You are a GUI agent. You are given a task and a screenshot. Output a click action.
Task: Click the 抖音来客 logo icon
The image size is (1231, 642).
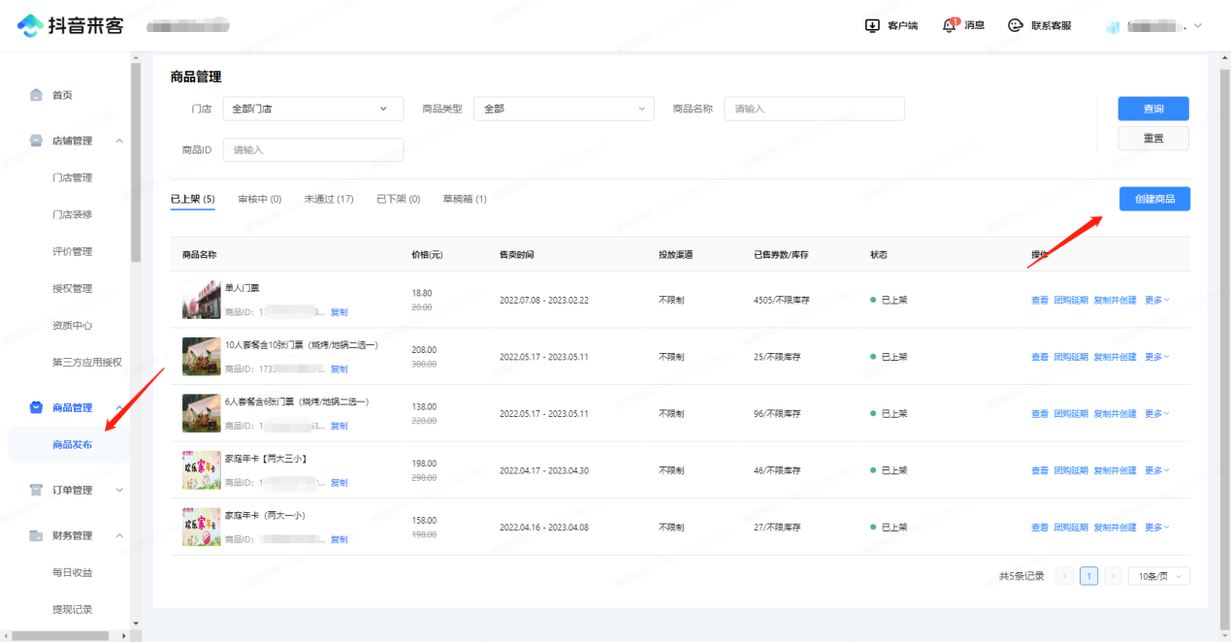[30, 25]
